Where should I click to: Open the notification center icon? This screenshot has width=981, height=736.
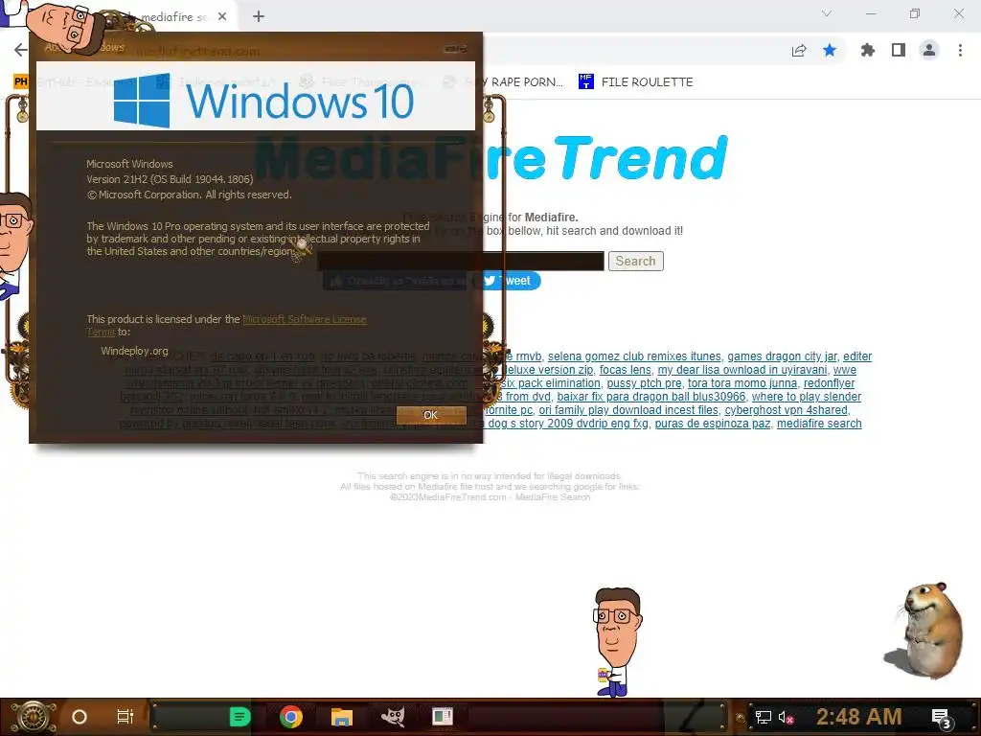point(941,719)
